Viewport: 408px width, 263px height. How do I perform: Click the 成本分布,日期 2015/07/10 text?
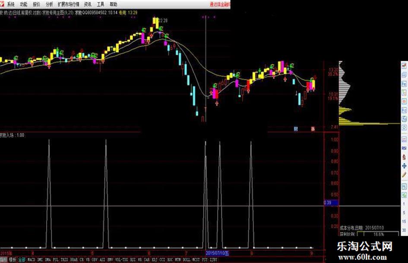361,228
